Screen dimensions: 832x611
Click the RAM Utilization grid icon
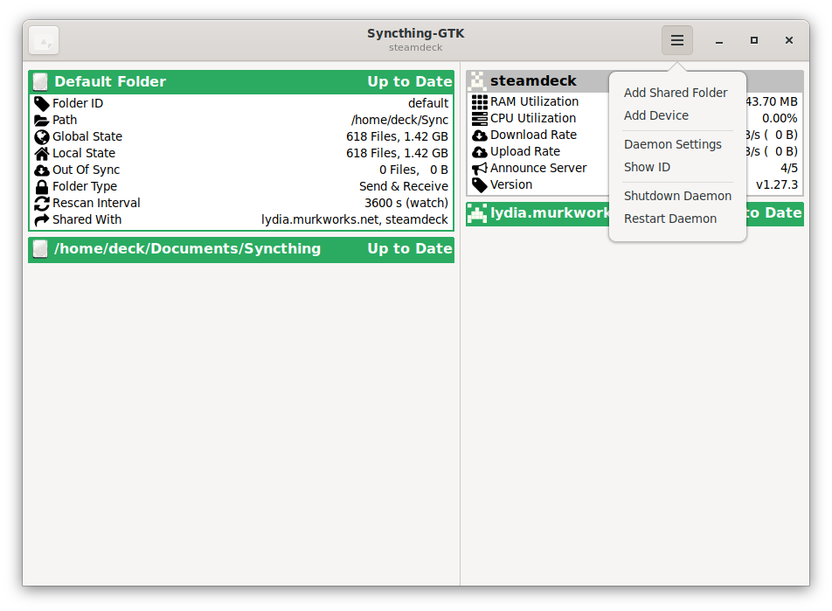point(479,101)
